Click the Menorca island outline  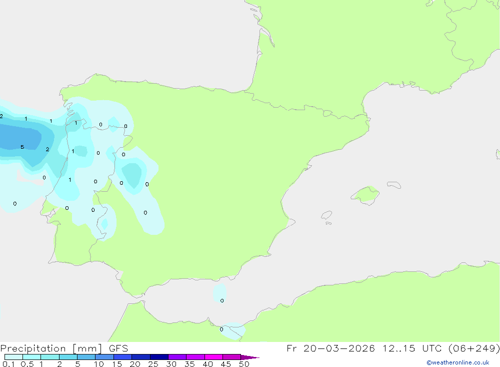[394, 185]
